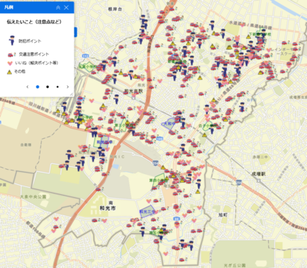
Task: Open warning triangle beneath police marker east of 第四小学校
Action: (198, 191)
